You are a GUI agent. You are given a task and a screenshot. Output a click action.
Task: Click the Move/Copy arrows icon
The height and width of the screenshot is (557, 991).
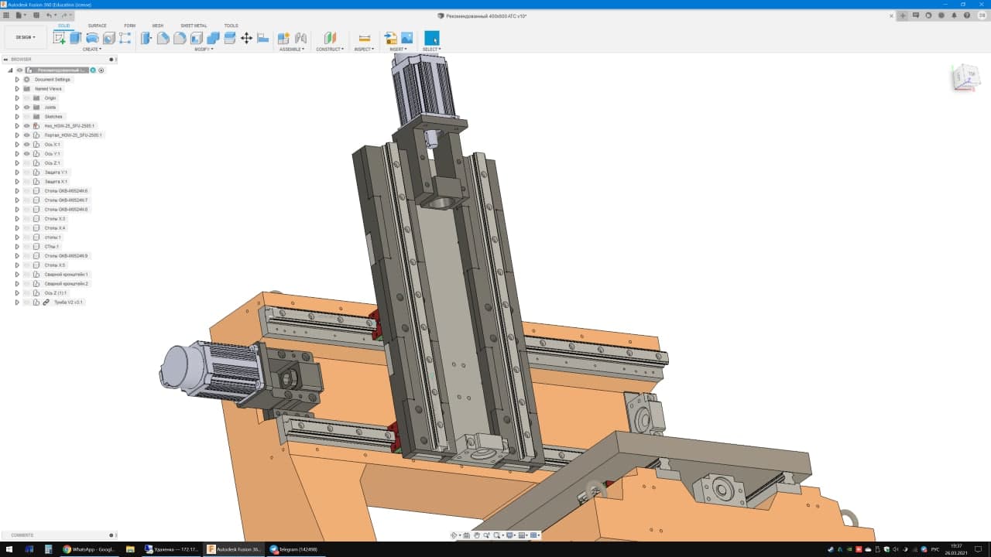click(x=246, y=38)
